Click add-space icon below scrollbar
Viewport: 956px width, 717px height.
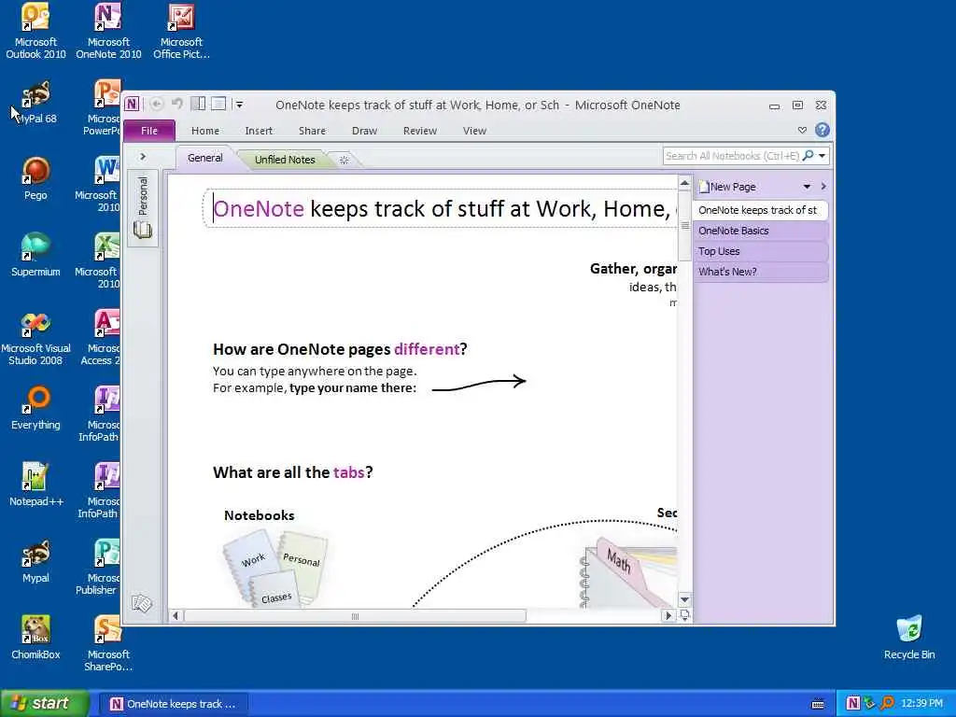[x=684, y=615]
